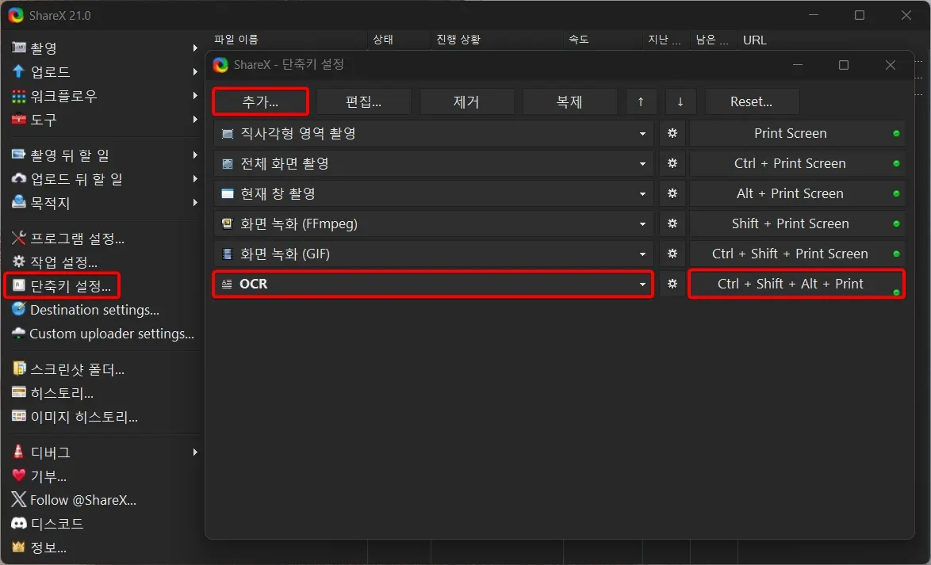Click the 추가 button to add hotkey
The height and width of the screenshot is (565, 931).
click(260, 101)
